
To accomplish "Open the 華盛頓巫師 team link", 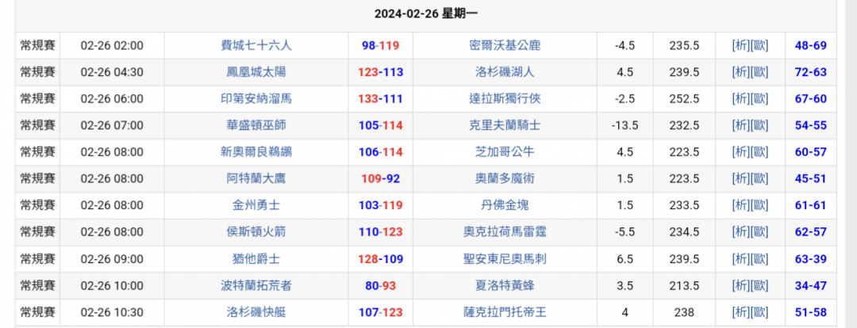I will [x=256, y=125].
